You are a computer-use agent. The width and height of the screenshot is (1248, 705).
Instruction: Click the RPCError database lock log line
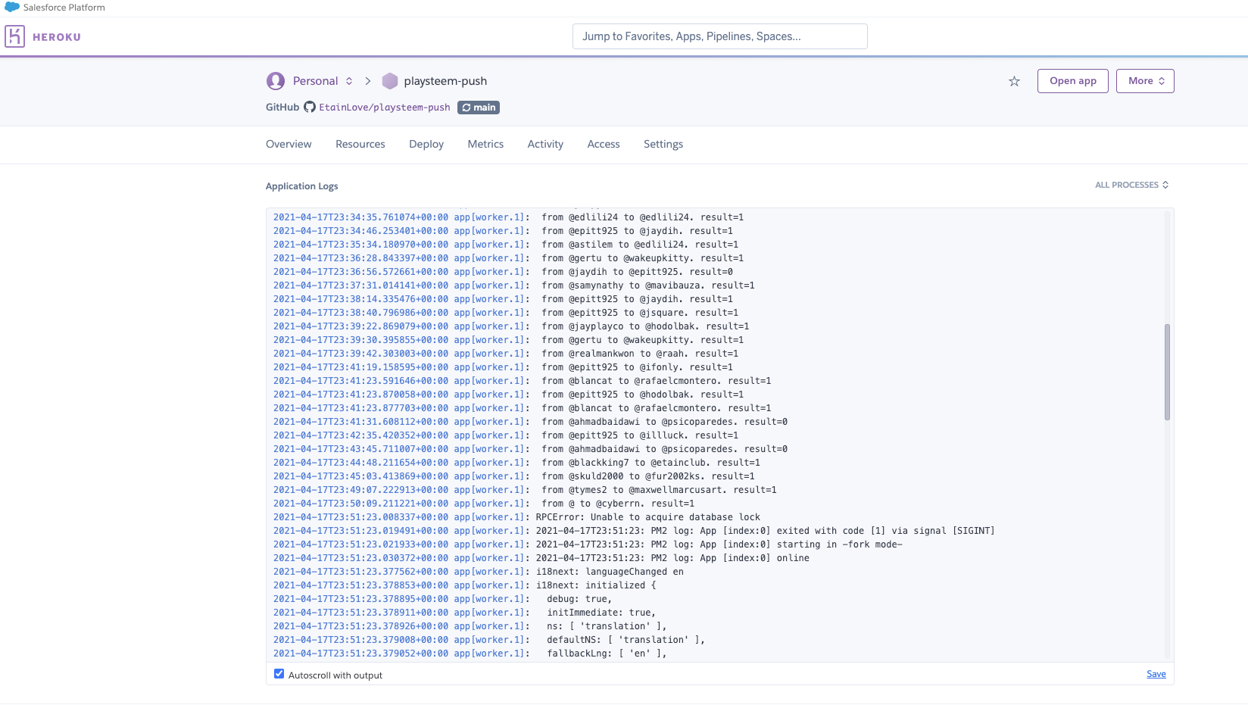[x=516, y=517]
